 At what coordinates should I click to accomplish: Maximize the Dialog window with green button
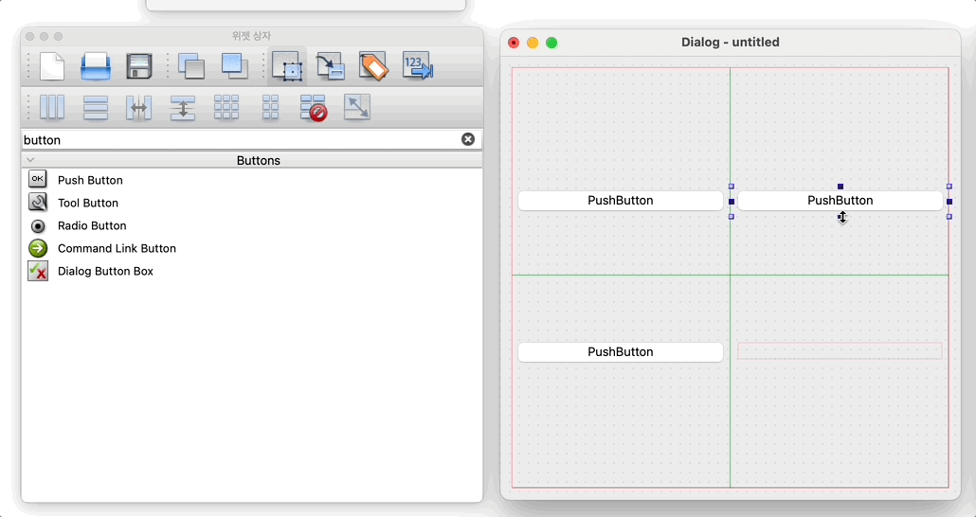coord(551,43)
